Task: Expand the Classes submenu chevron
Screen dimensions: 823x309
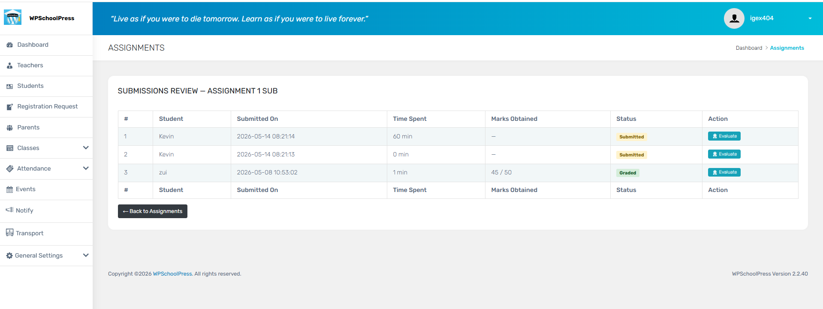Action: 86,148
